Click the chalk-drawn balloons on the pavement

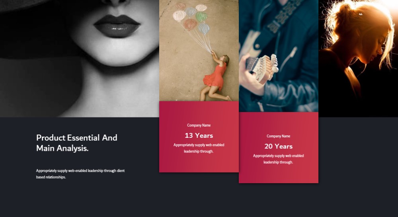point(191,20)
